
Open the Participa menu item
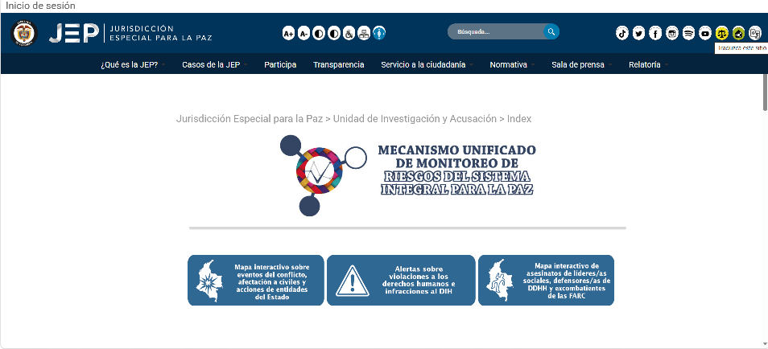tap(279, 64)
